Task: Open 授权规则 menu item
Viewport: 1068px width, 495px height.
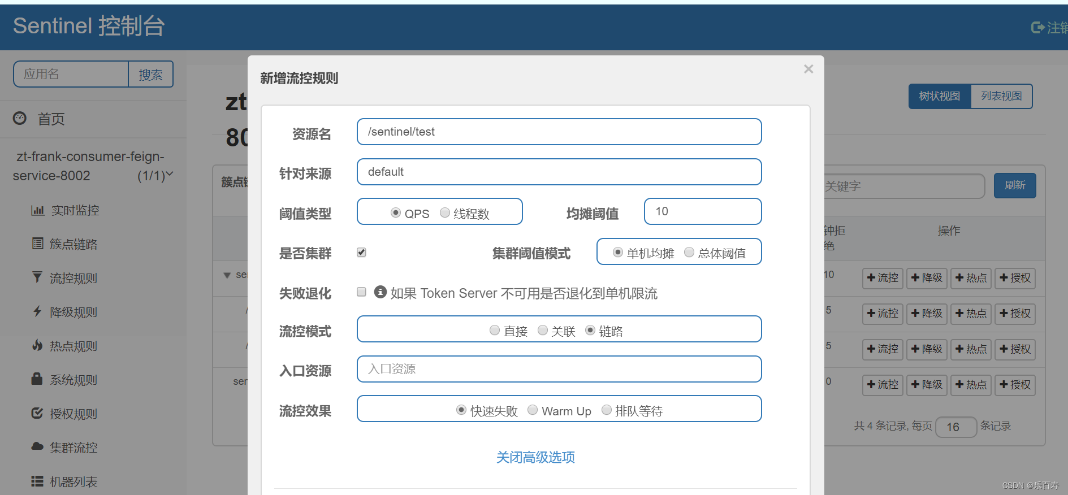Action: [x=73, y=414]
